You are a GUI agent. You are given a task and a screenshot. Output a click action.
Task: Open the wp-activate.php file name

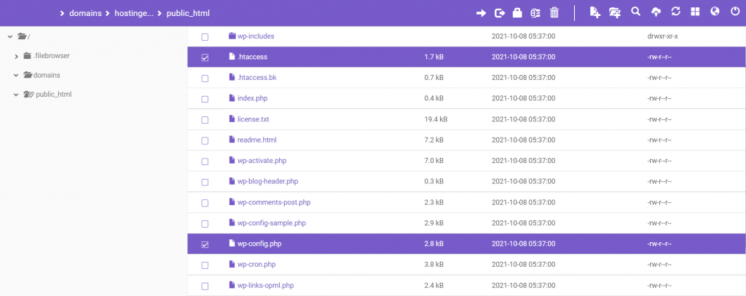tap(262, 161)
